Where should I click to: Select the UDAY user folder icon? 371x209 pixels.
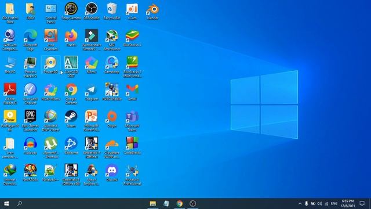30,11
